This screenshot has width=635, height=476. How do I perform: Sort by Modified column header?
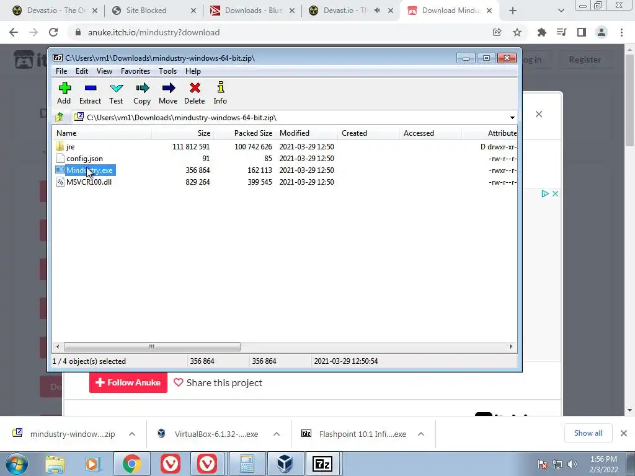pyautogui.click(x=306, y=133)
